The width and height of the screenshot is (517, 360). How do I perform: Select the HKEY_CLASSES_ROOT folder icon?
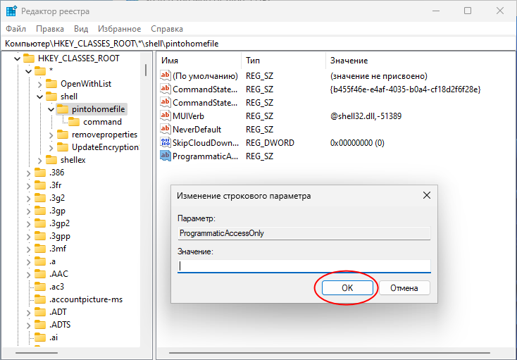(29, 58)
